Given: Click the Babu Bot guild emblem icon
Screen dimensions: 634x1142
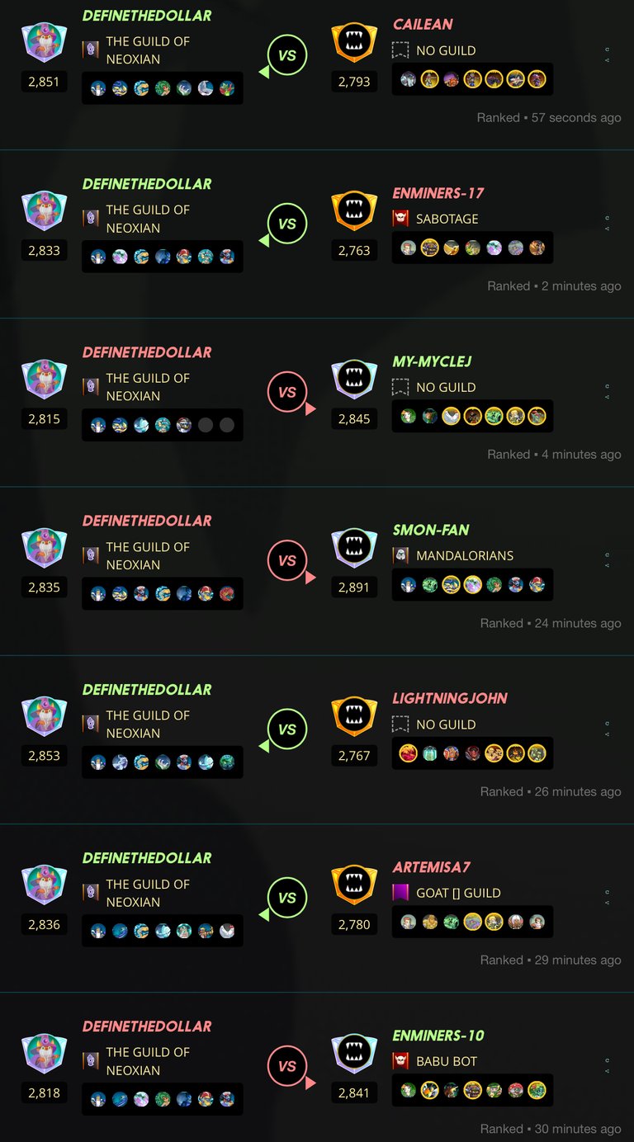Looking at the screenshot, I should point(401,1061).
